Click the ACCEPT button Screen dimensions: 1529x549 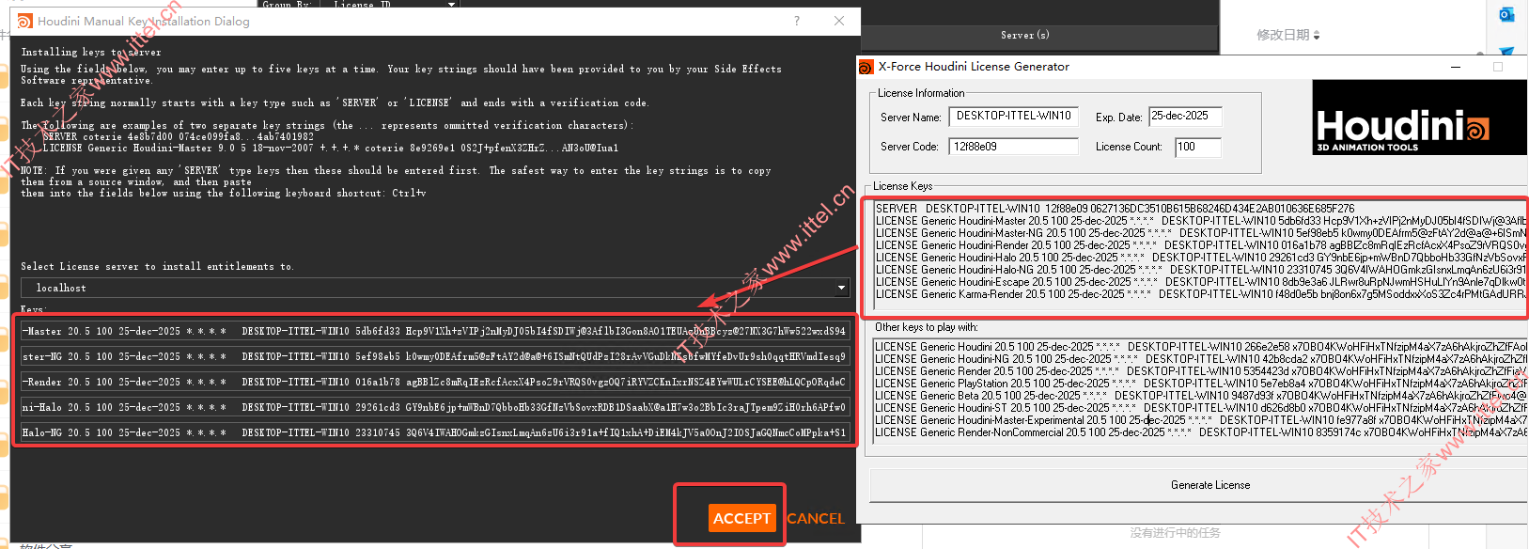coord(741,518)
